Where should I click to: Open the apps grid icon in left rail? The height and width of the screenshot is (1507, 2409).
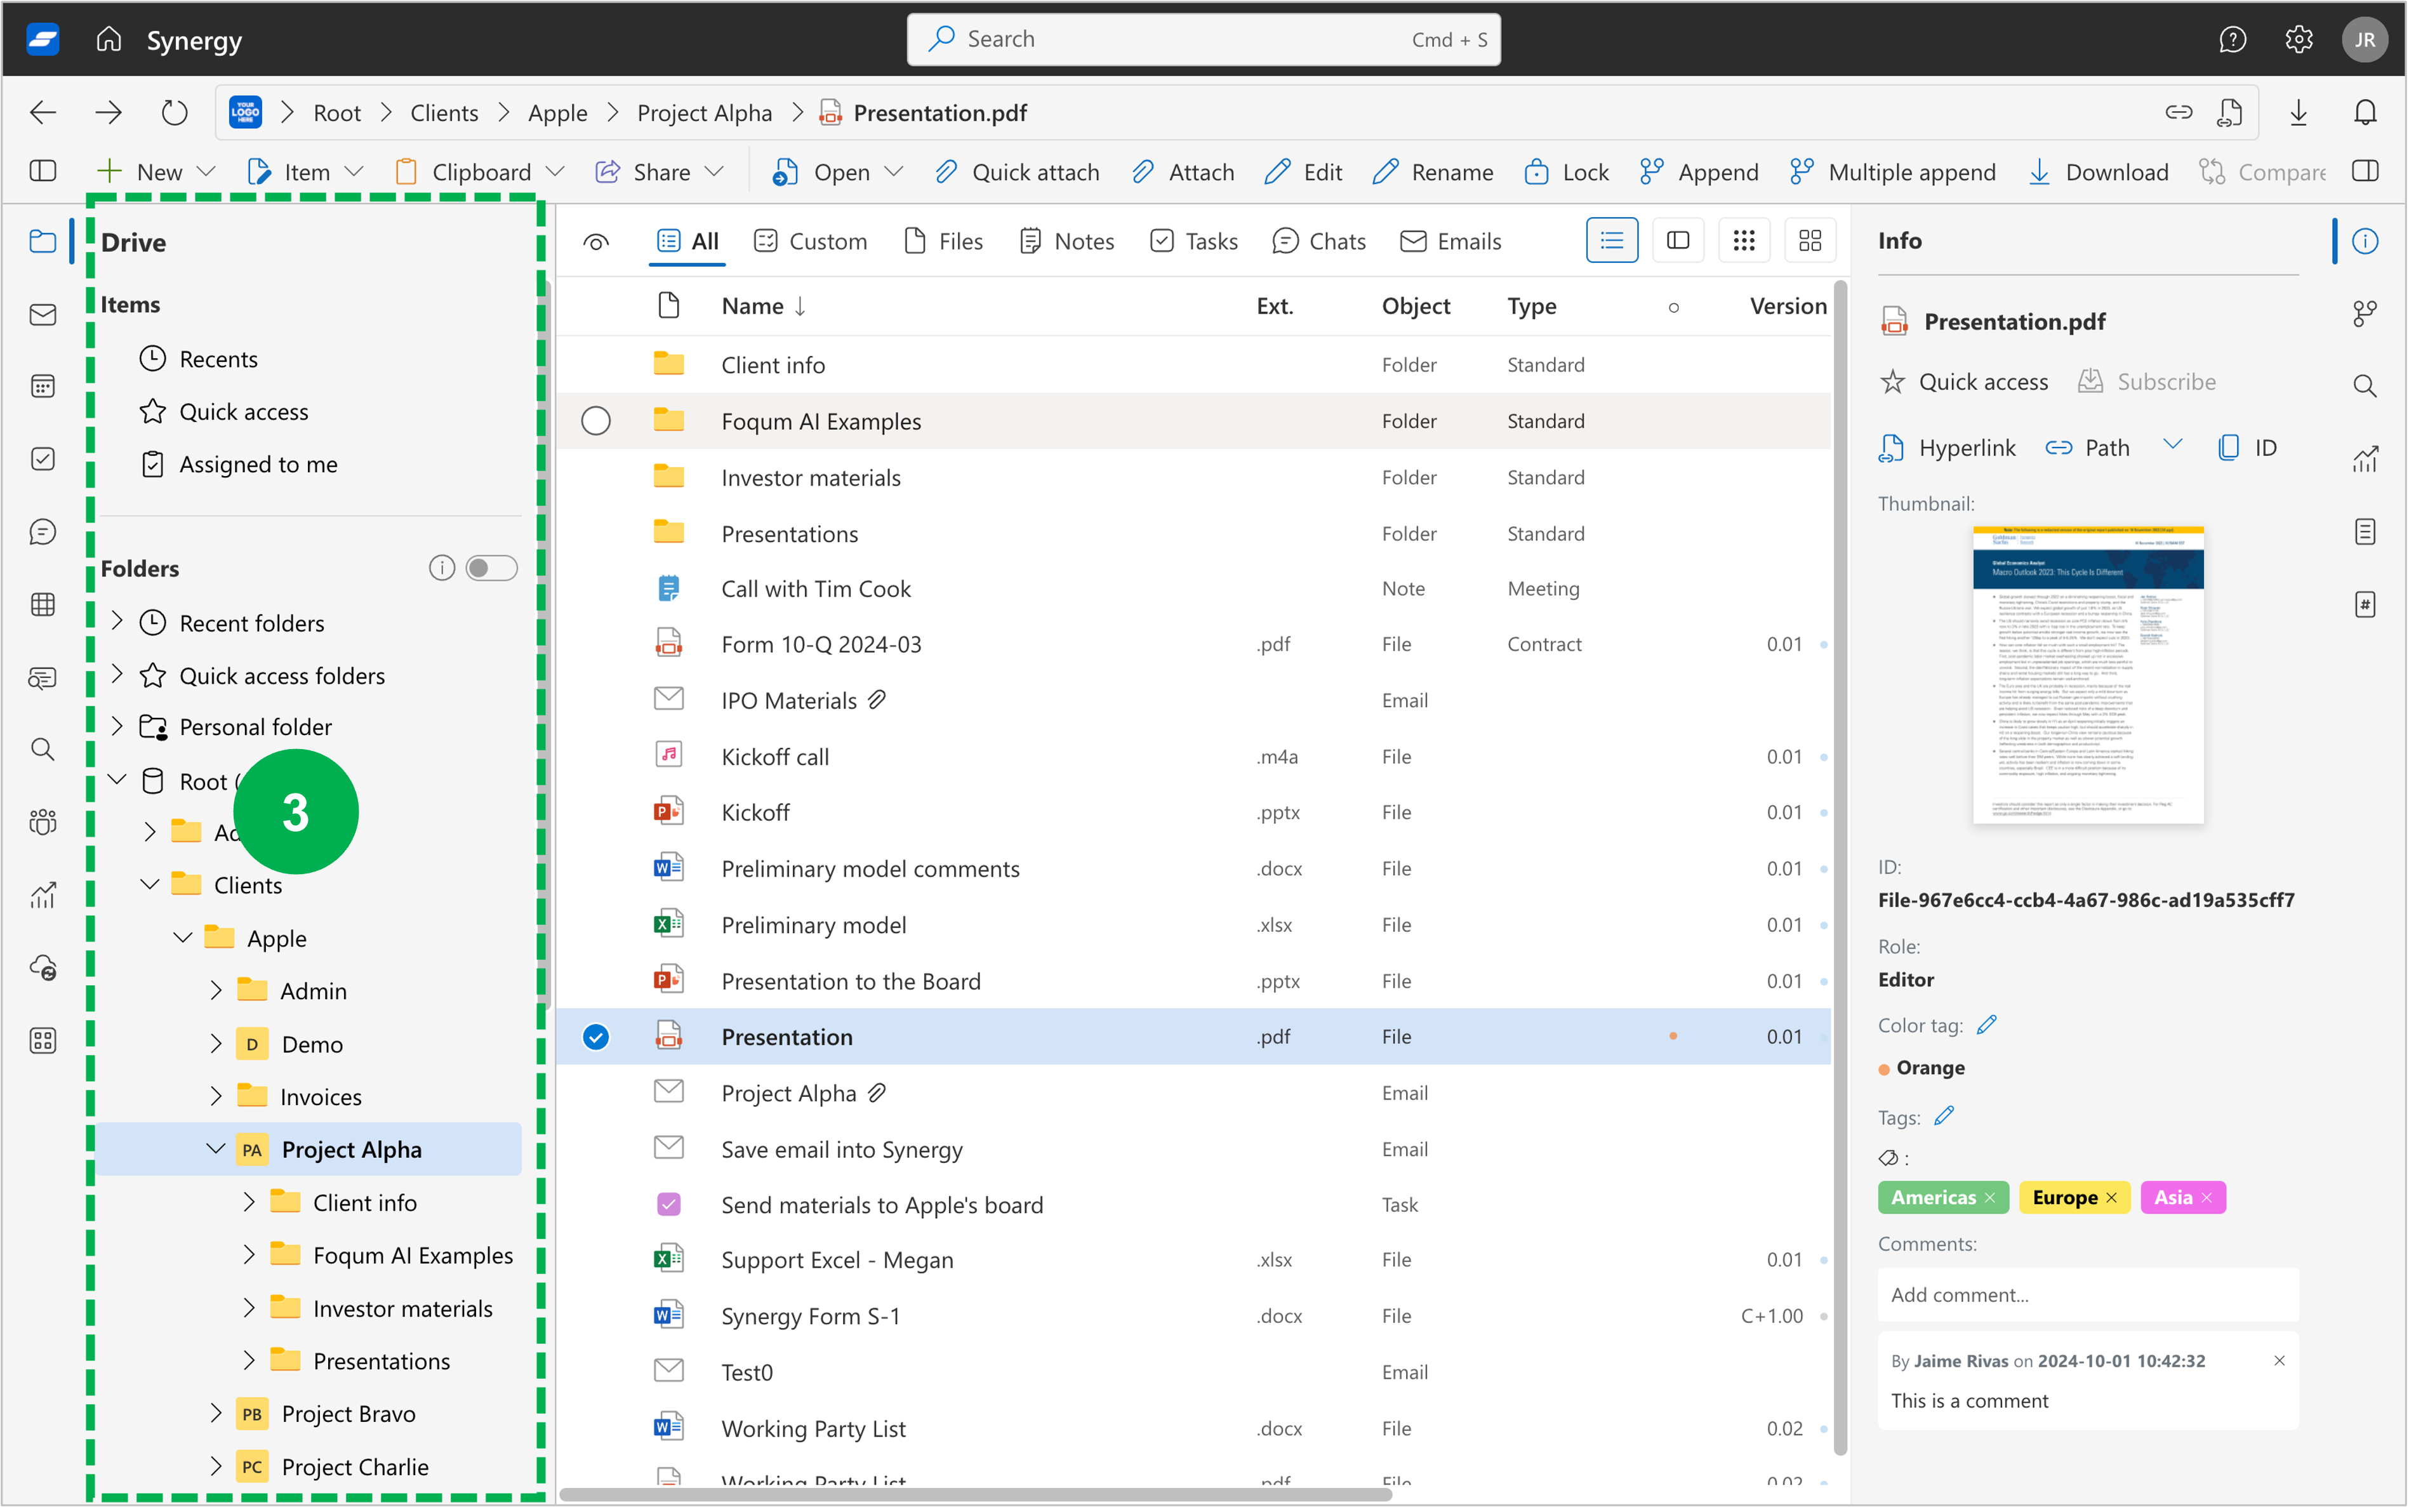(42, 1040)
